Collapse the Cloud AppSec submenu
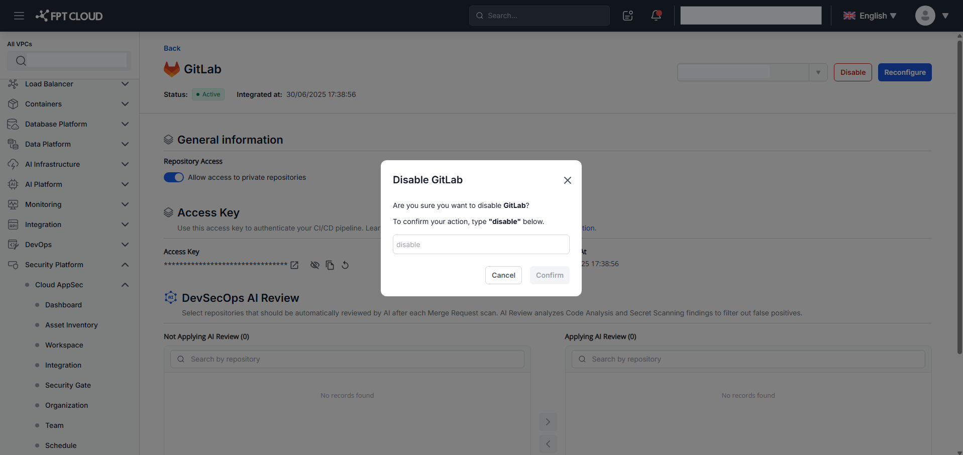Viewport: 963px width, 455px height. coord(125,285)
